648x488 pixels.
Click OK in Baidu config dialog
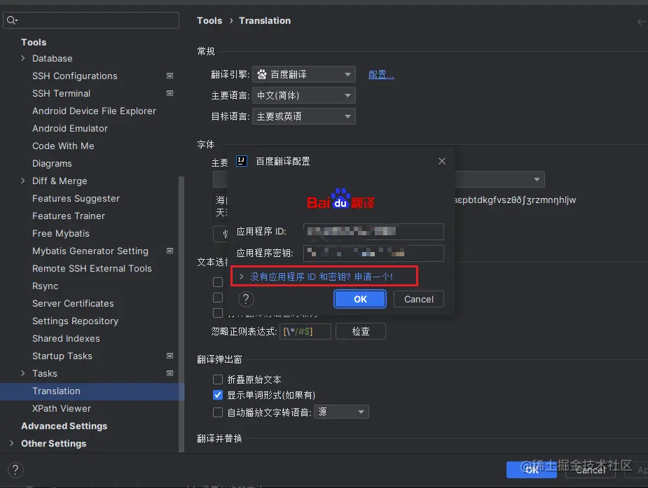point(360,299)
